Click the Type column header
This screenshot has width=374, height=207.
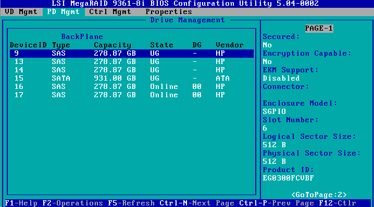(61, 45)
